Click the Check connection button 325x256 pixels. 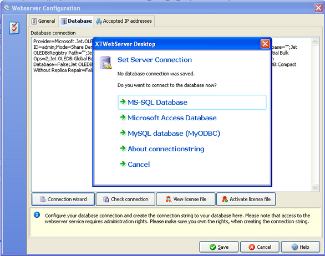click(x=125, y=199)
